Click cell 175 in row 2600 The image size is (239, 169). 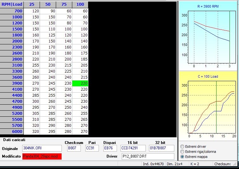80,53
